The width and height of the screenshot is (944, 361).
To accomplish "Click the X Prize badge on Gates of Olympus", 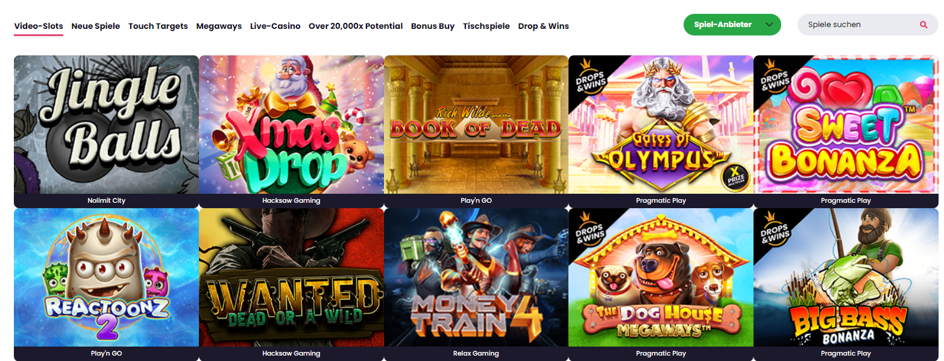I will click(x=735, y=176).
